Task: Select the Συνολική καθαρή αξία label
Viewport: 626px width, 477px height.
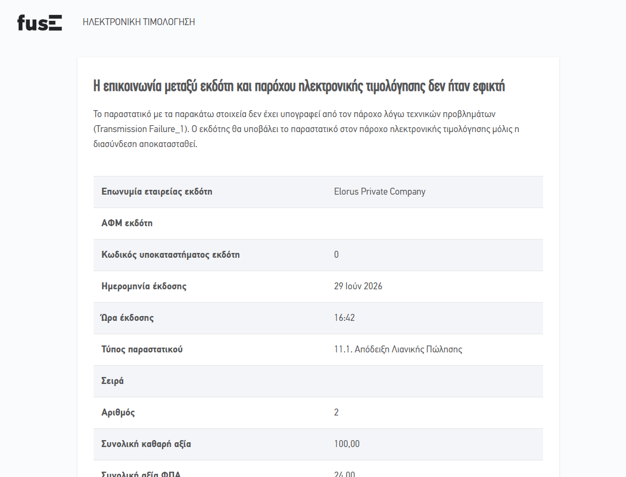Action: click(x=146, y=444)
